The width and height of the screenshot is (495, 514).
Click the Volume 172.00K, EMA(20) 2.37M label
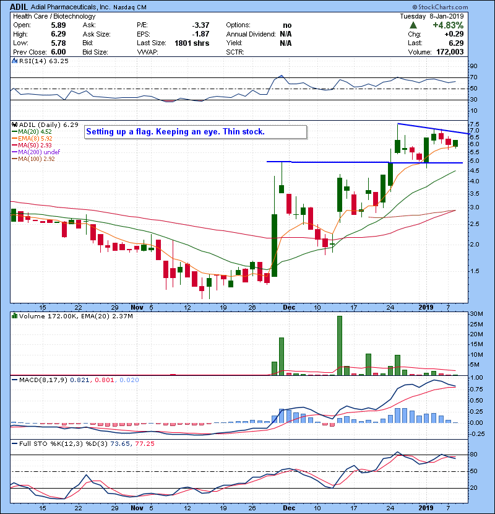click(x=76, y=316)
